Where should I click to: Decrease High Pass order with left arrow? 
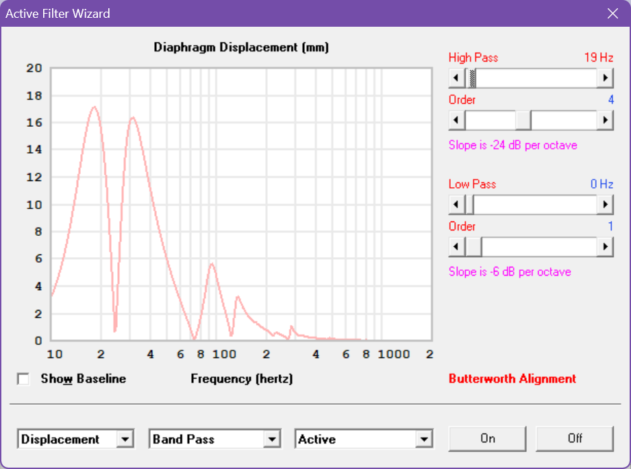point(456,120)
